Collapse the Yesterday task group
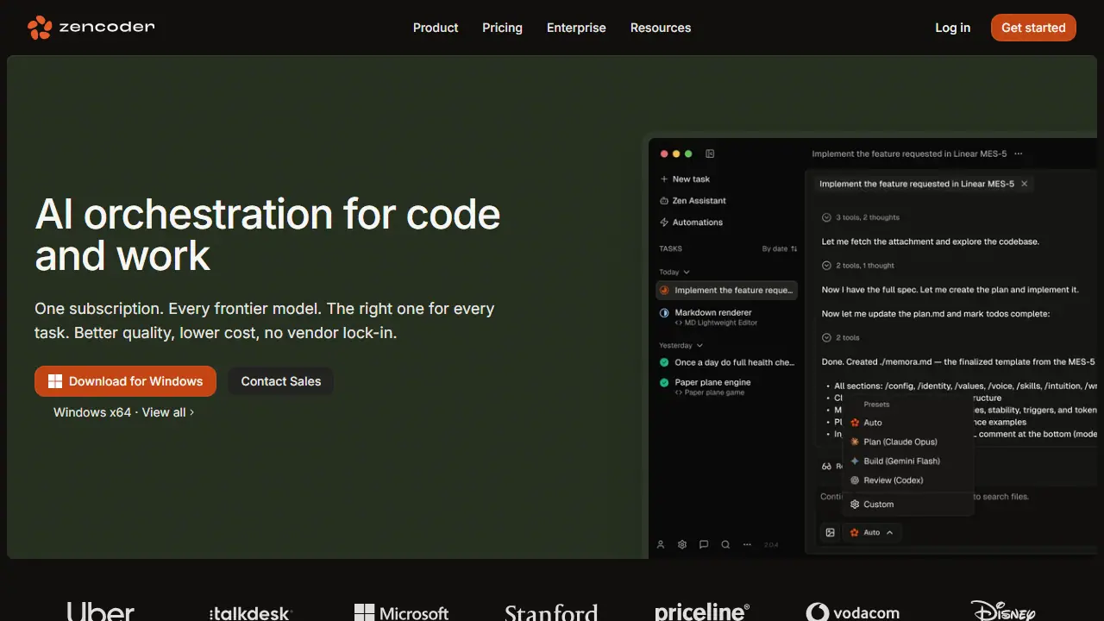Viewport: 1104px width, 621px height. coord(681,345)
